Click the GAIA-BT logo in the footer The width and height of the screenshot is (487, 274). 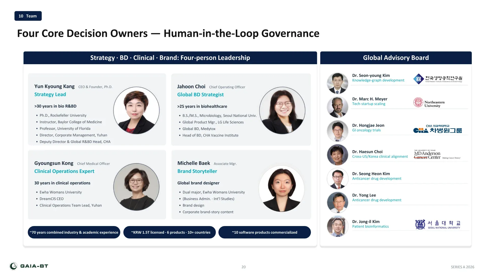[x=29, y=266]
